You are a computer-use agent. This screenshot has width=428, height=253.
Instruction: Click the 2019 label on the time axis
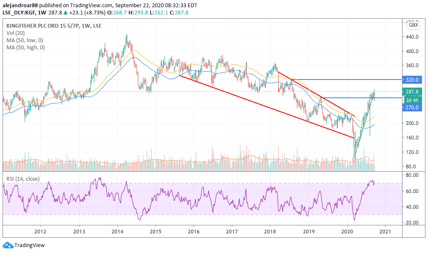tap(309, 232)
